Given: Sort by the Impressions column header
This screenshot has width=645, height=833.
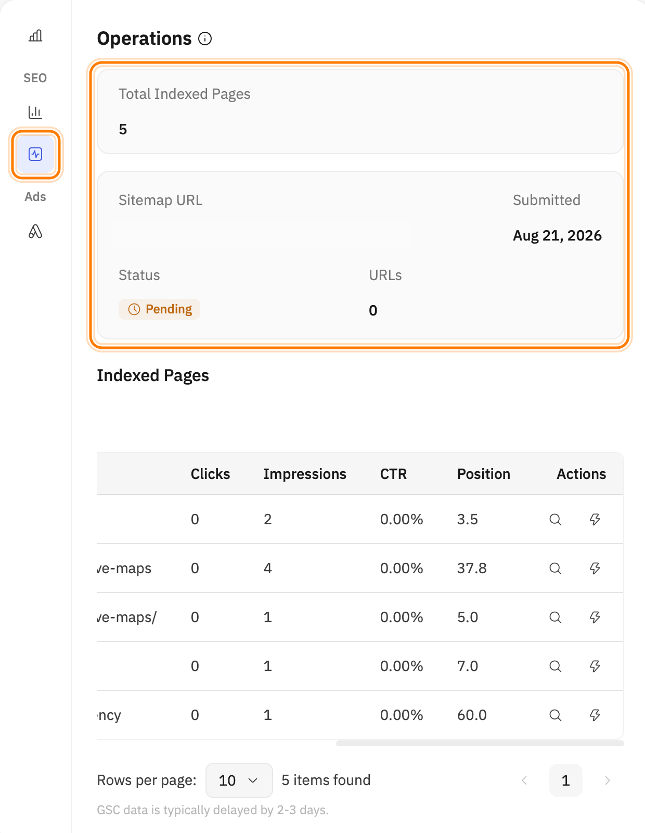Looking at the screenshot, I should click(305, 474).
